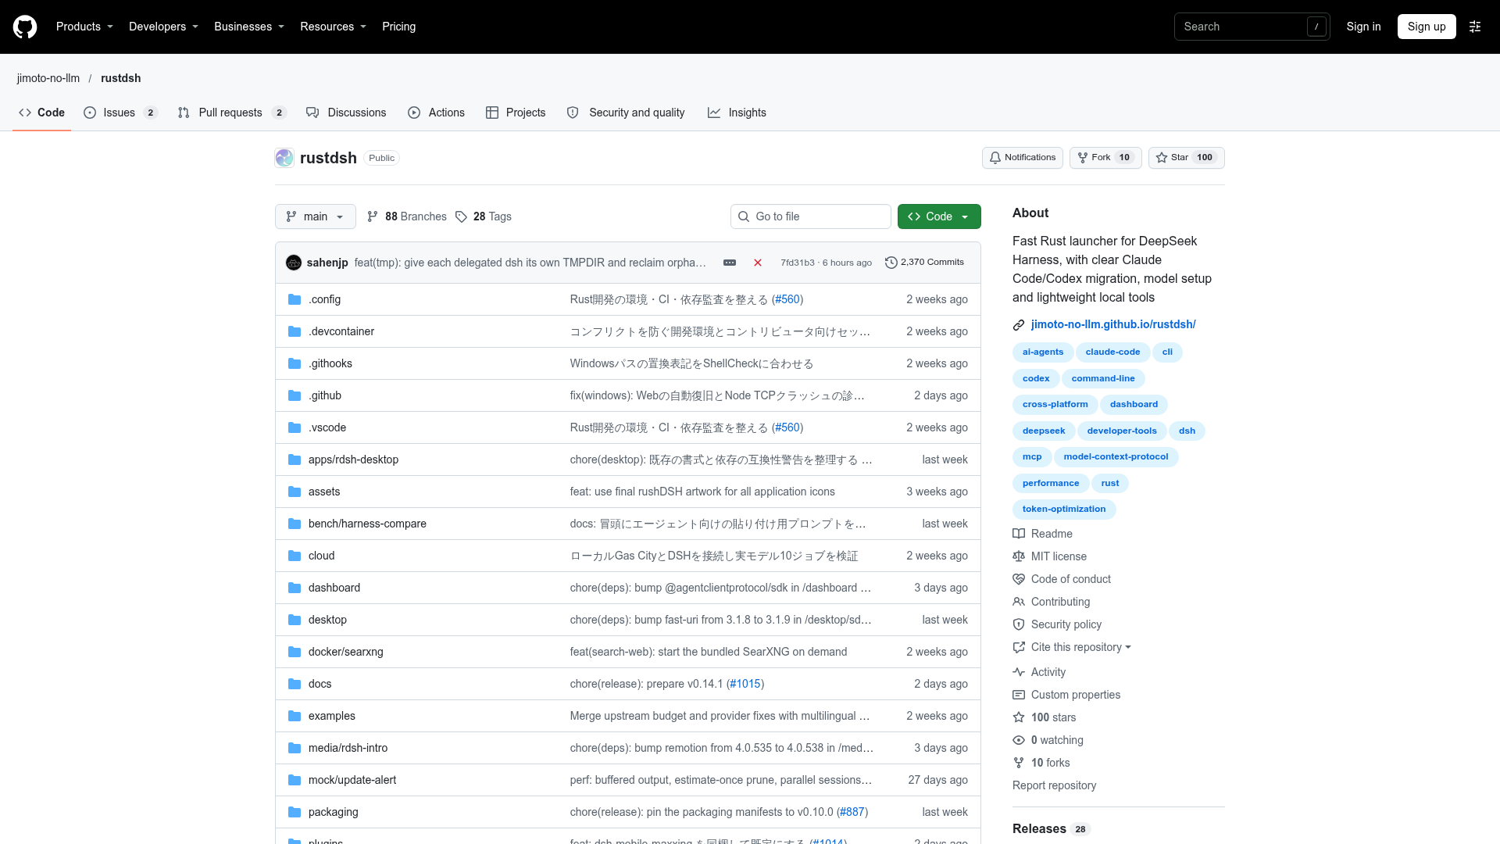The width and height of the screenshot is (1500, 844).
Task: Open the Insights tab
Action: pyautogui.click(x=737, y=113)
